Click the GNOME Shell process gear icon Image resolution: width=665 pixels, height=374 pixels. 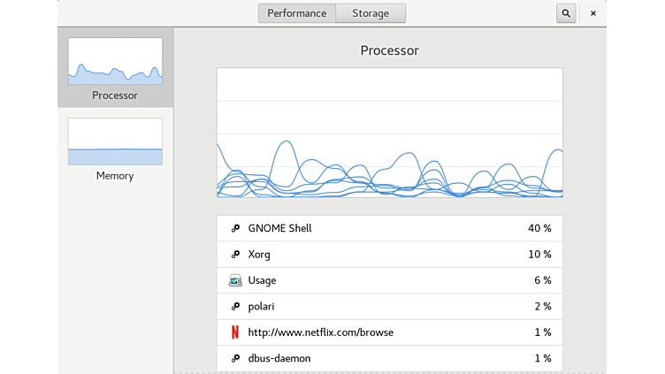[x=235, y=228]
